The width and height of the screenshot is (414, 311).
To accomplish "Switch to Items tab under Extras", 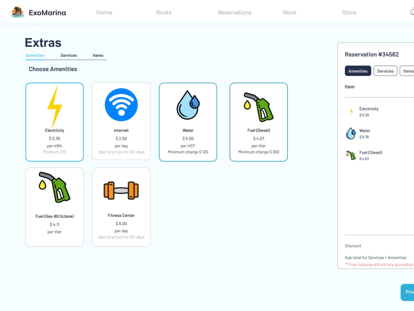I will click(x=98, y=55).
